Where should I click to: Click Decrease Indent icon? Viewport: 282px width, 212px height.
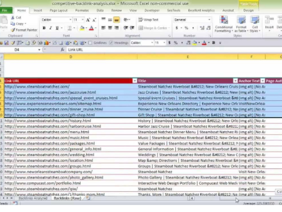125,28
